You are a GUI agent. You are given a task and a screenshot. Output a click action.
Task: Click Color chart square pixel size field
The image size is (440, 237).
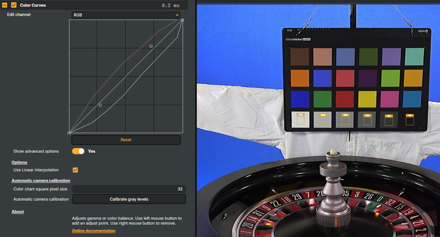(129, 189)
